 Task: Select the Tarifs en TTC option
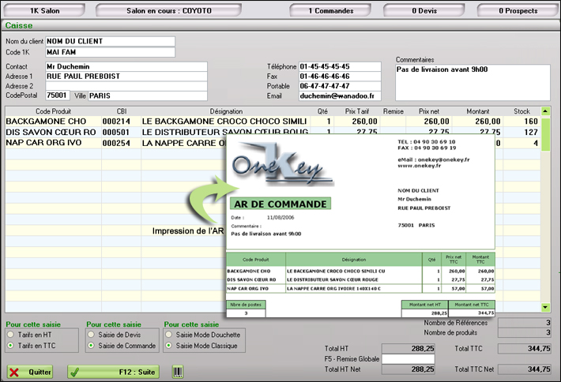11,346
